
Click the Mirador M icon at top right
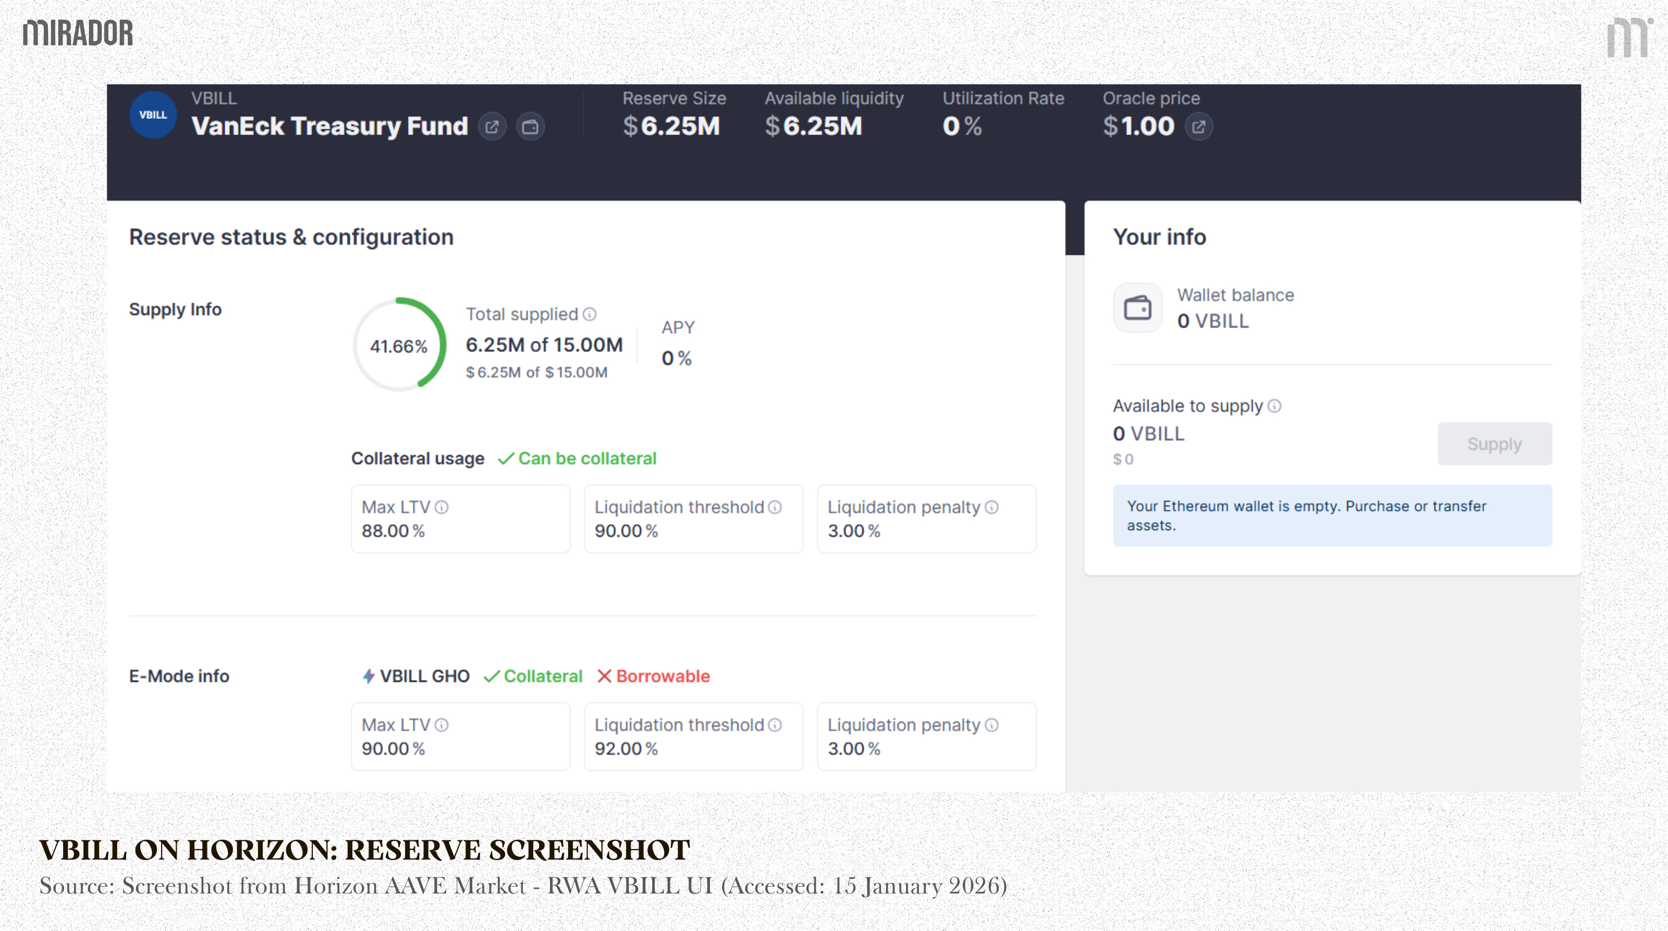point(1627,38)
